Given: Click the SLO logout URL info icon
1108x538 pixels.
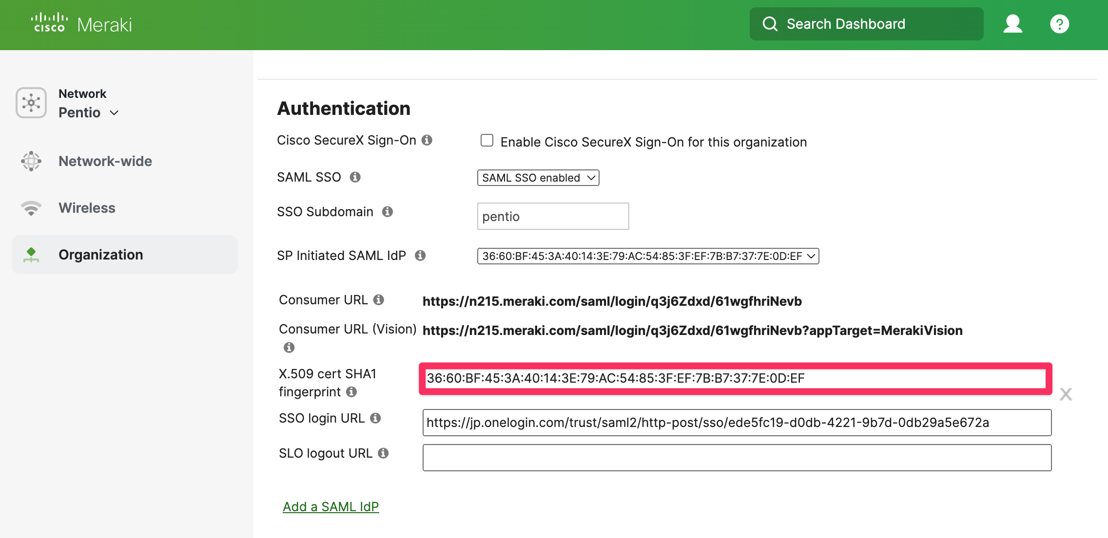Looking at the screenshot, I should pyautogui.click(x=384, y=453).
